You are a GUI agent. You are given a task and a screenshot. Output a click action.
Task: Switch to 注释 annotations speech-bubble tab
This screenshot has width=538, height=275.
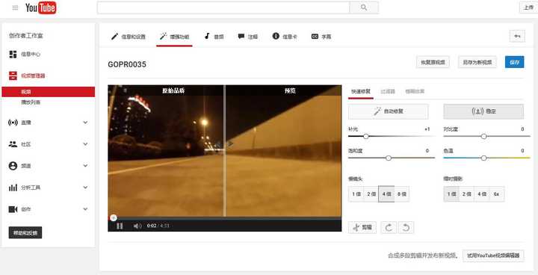pyautogui.click(x=248, y=37)
